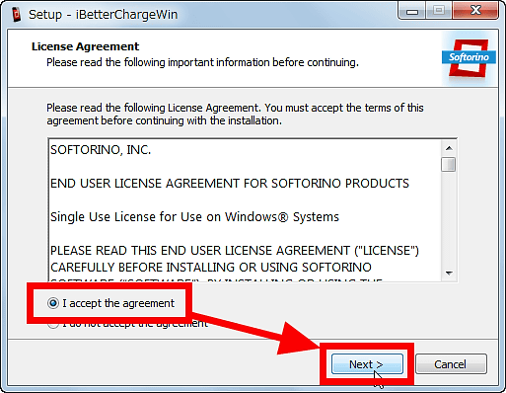Click 'Single Use License for Use on Windows® Systems'

click(194, 217)
